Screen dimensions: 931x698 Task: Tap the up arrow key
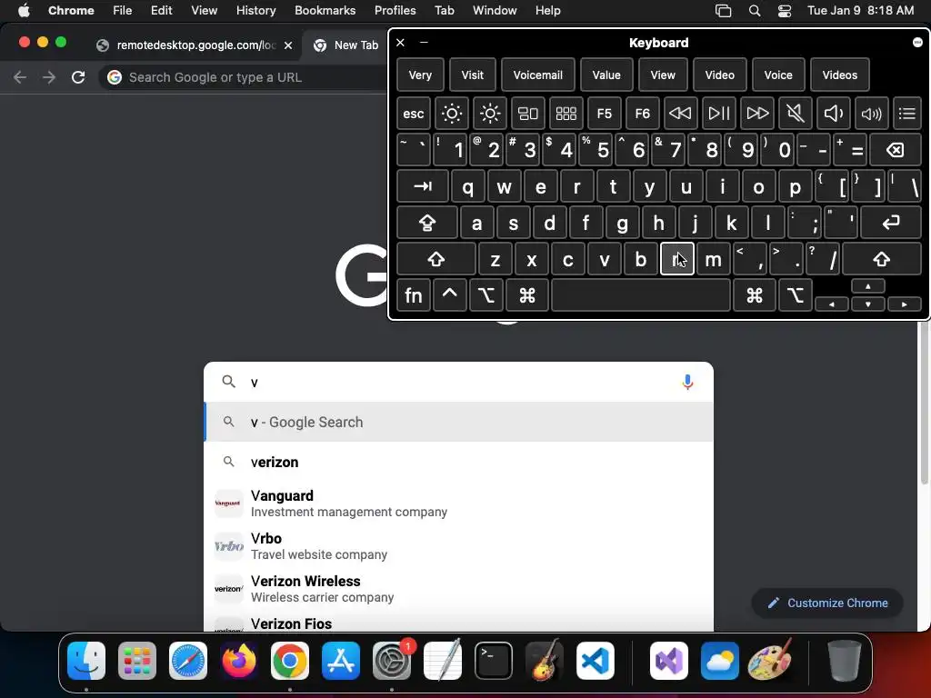click(868, 286)
